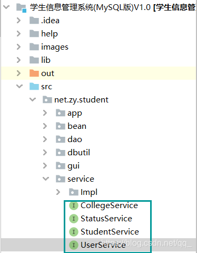Expand the .idea folder arrow
The width and height of the screenshot is (197, 253).
point(18,21)
